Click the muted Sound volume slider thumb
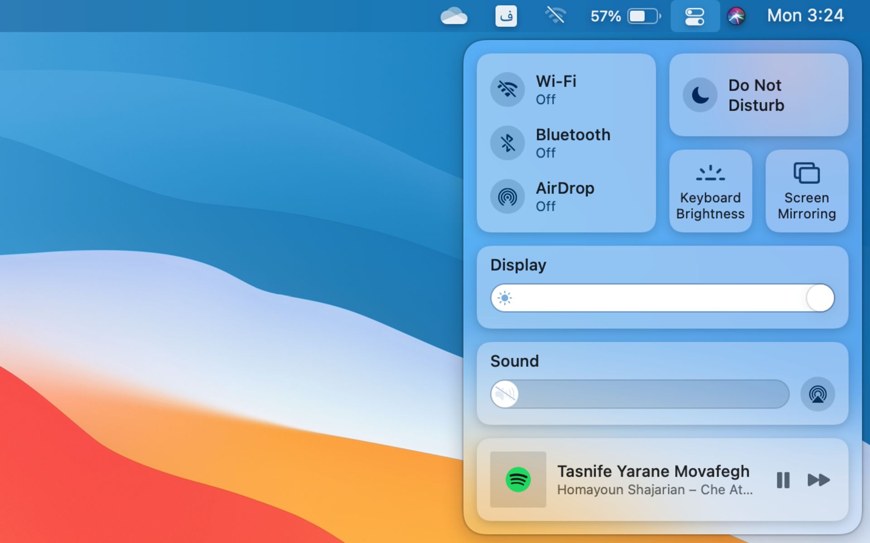The width and height of the screenshot is (870, 543). click(x=505, y=394)
